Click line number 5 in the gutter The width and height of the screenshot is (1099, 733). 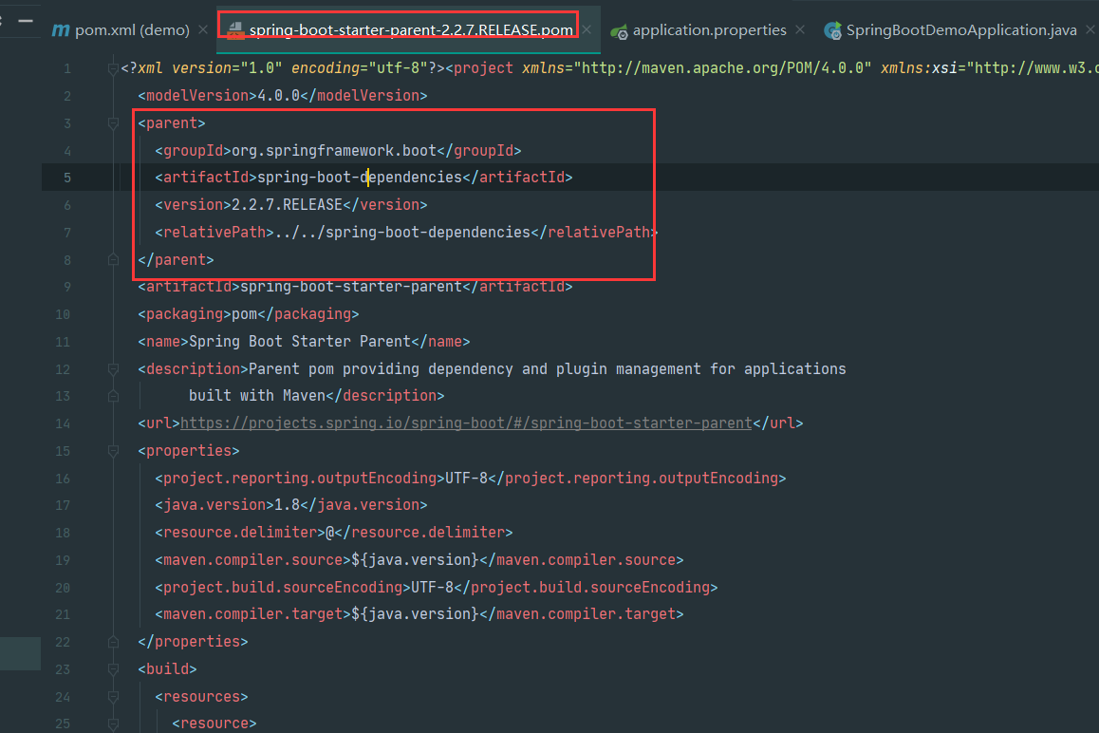(x=67, y=179)
